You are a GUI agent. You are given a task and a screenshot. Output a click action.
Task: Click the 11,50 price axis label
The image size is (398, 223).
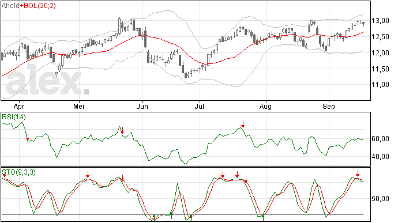(x=380, y=69)
